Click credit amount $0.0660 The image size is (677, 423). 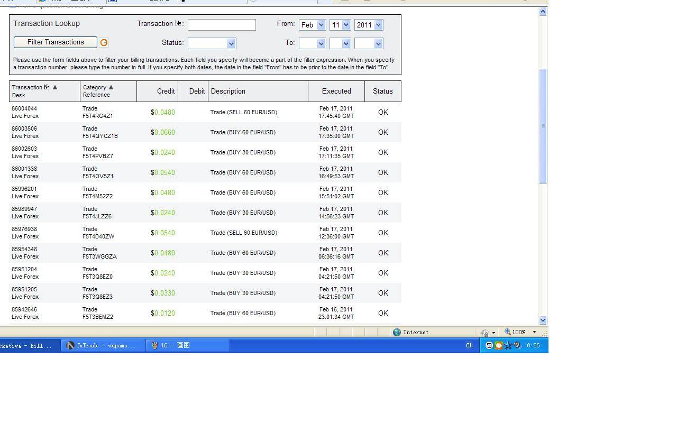coord(163,132)
